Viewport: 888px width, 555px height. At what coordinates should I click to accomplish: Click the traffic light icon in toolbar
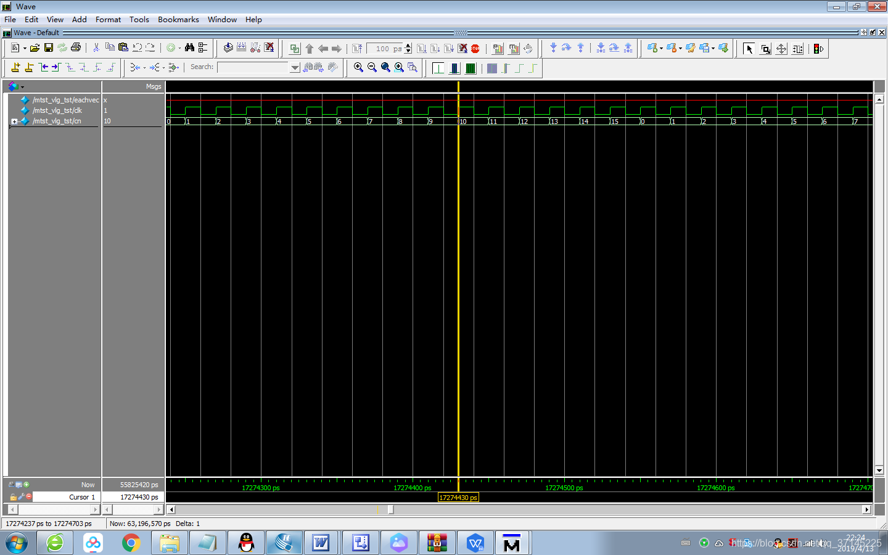(818, 49)
